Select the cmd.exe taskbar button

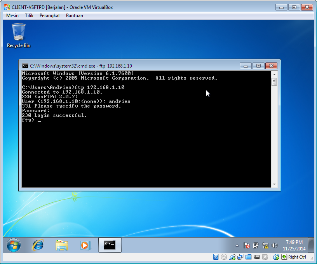click(110, 245)
